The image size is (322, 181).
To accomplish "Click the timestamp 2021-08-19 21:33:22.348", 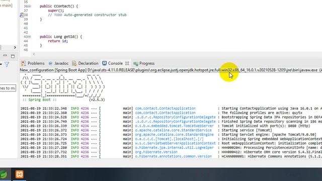I will click(44, 109).
